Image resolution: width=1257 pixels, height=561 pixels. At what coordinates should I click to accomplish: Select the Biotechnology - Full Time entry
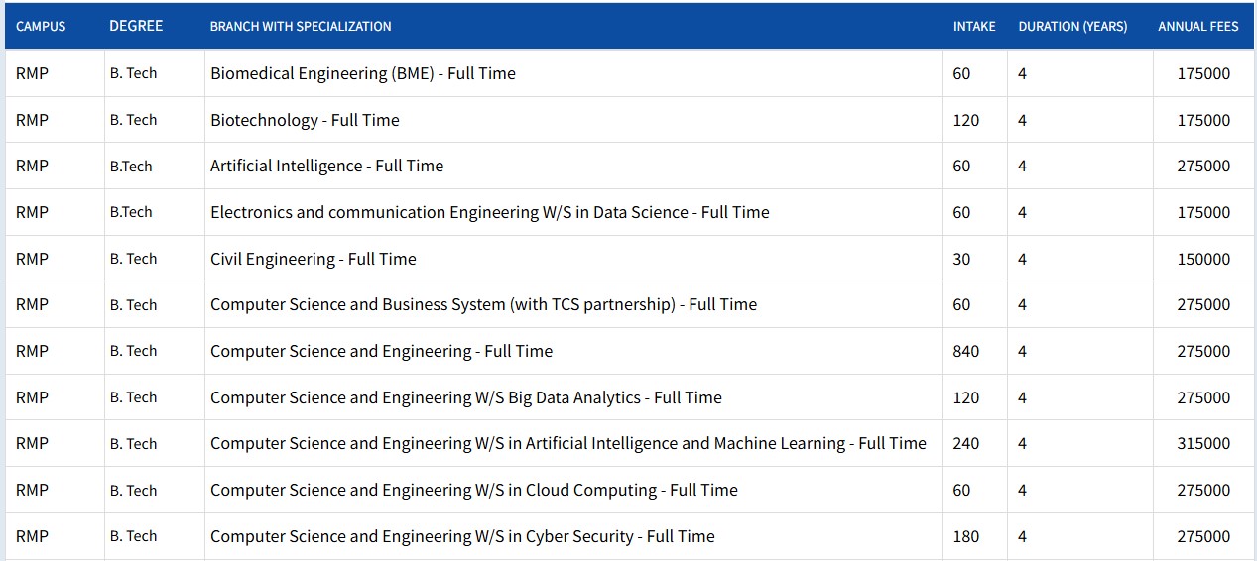click(x=305, y=120)
